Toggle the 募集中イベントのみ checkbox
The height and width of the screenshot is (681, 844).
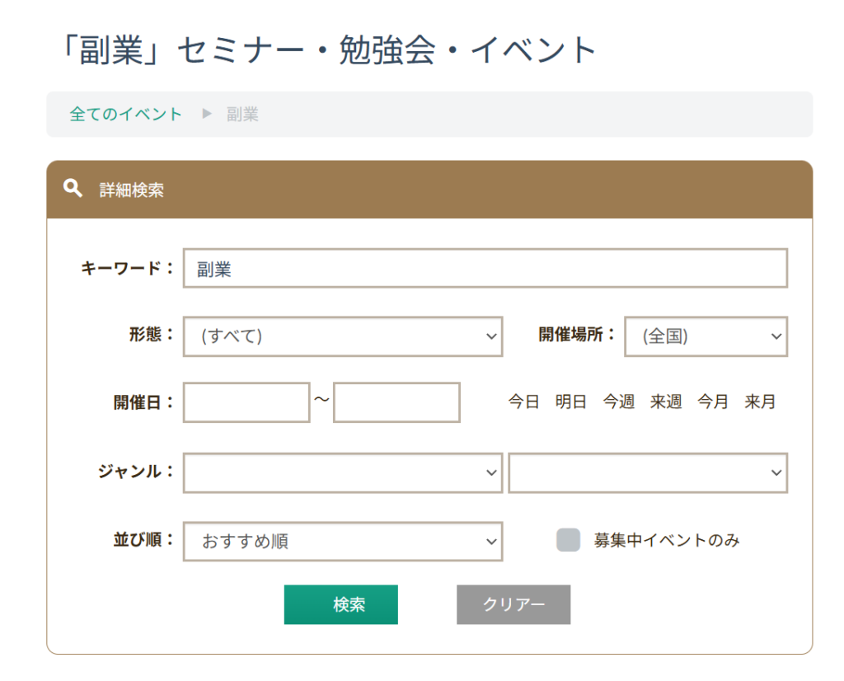click(x=568, y=541)
